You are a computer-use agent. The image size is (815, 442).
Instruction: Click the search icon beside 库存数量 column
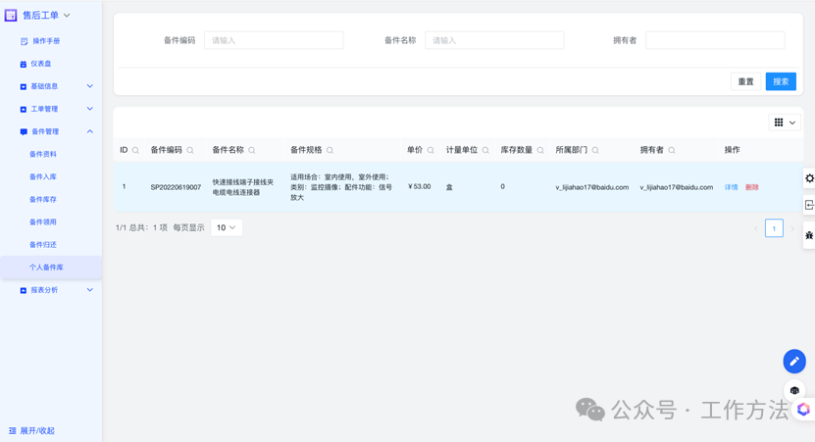540,151
